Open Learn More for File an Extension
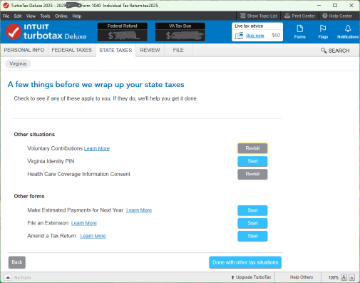360x283 pixels. (x=84, y=223)
